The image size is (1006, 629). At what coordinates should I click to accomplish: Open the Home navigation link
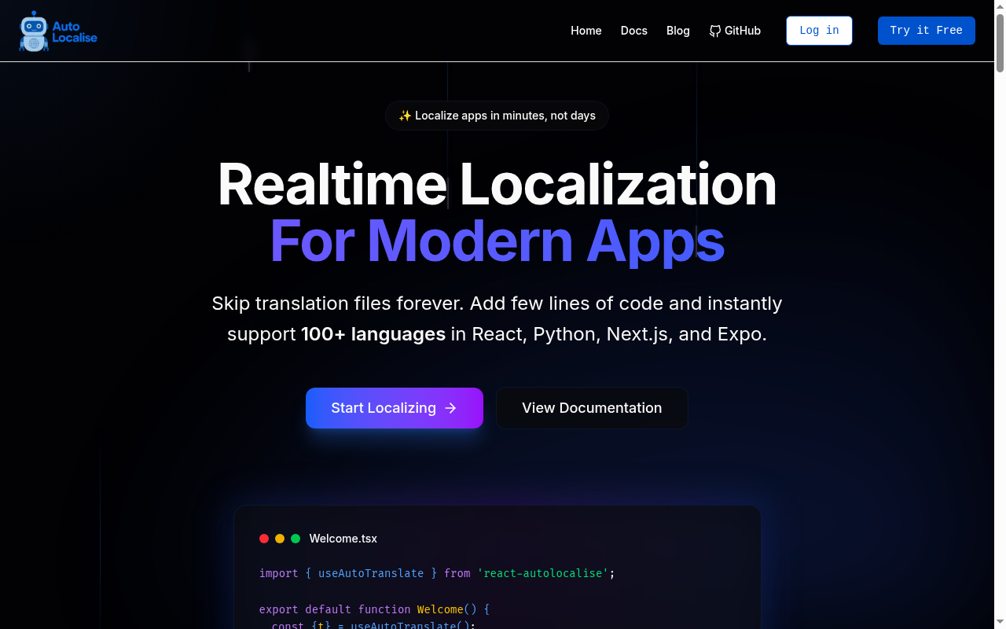586,31
